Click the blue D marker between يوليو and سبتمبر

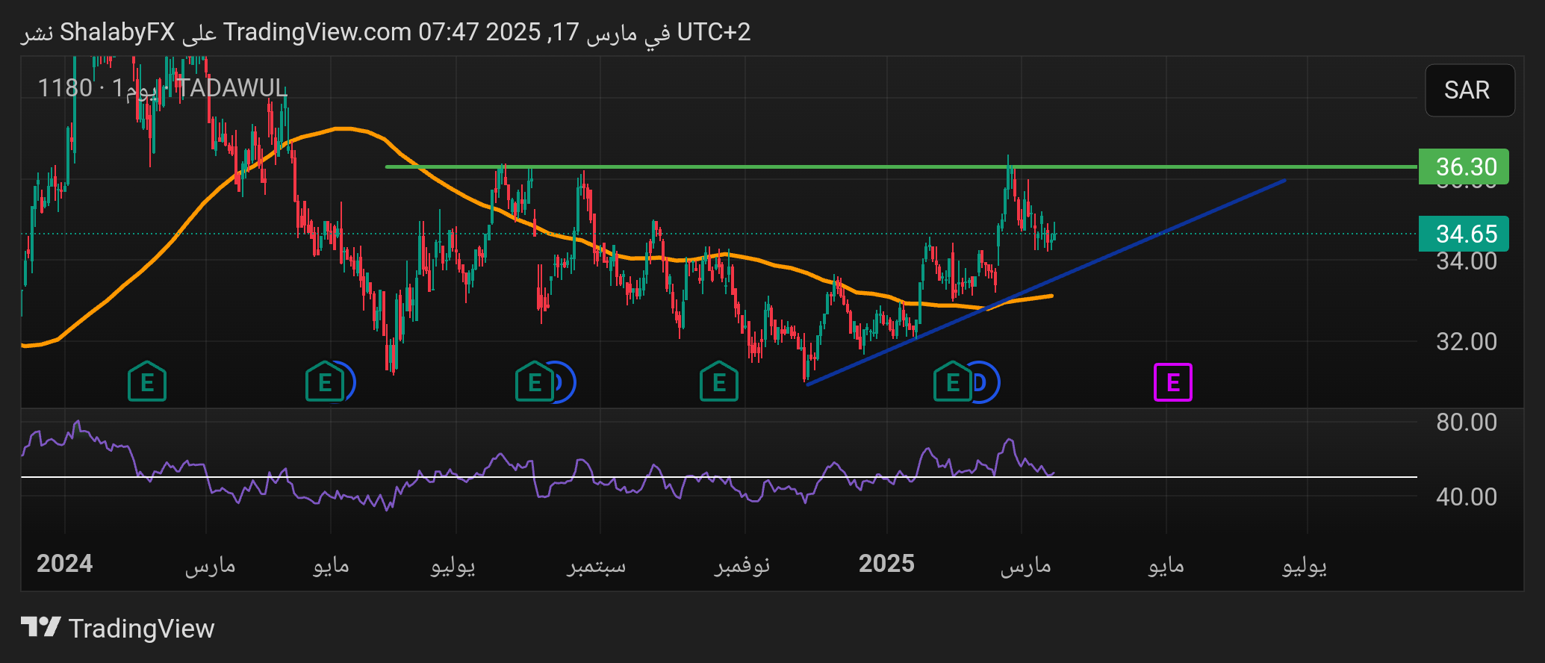[x=565, y=382]
